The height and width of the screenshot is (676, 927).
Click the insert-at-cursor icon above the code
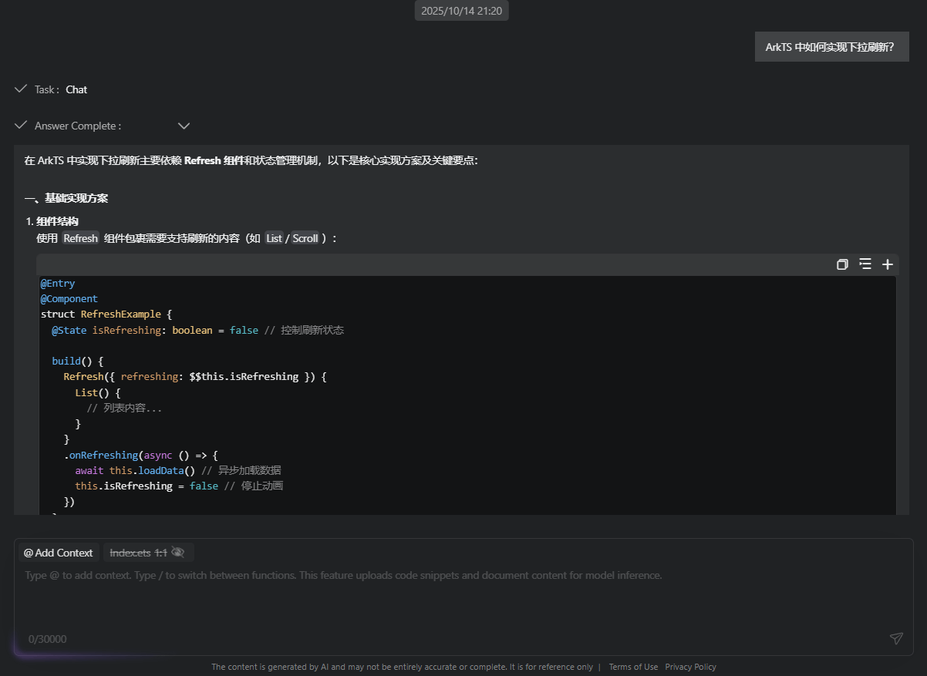pyautogui.click(x=865, y=264)
